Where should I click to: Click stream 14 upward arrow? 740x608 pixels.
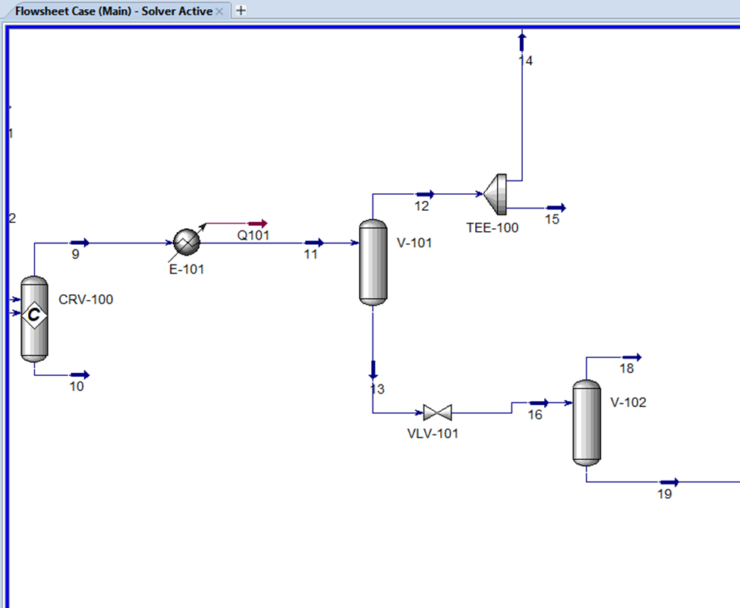click(x=522, y=42)
